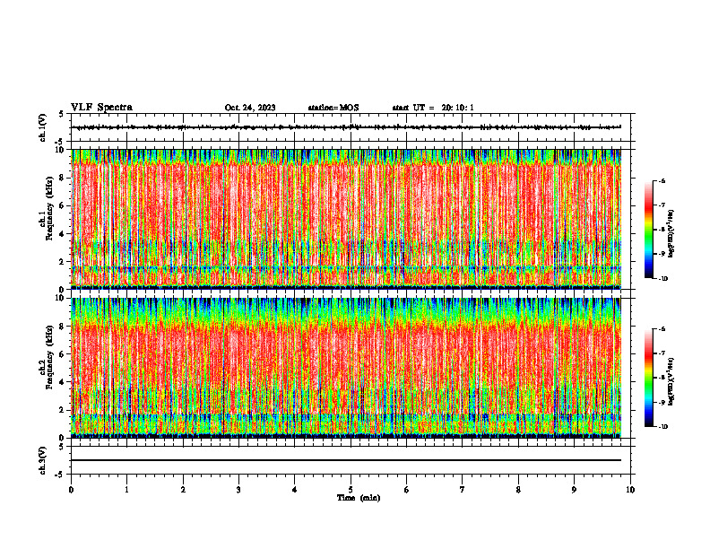
Task: Click the ch.1 colorbar "-7" tick label
Action: tap(662, 205)
